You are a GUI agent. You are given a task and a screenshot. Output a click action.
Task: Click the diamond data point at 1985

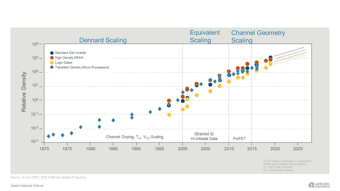[113, 120]
